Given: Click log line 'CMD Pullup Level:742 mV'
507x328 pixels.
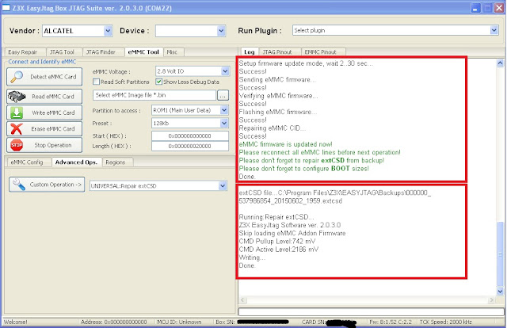Looking at the screenshot, I should pos(277,242).
